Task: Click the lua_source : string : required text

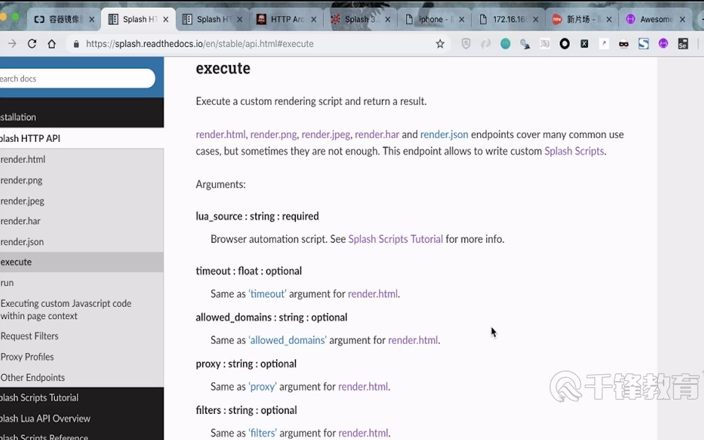Action: coord(257,216)
